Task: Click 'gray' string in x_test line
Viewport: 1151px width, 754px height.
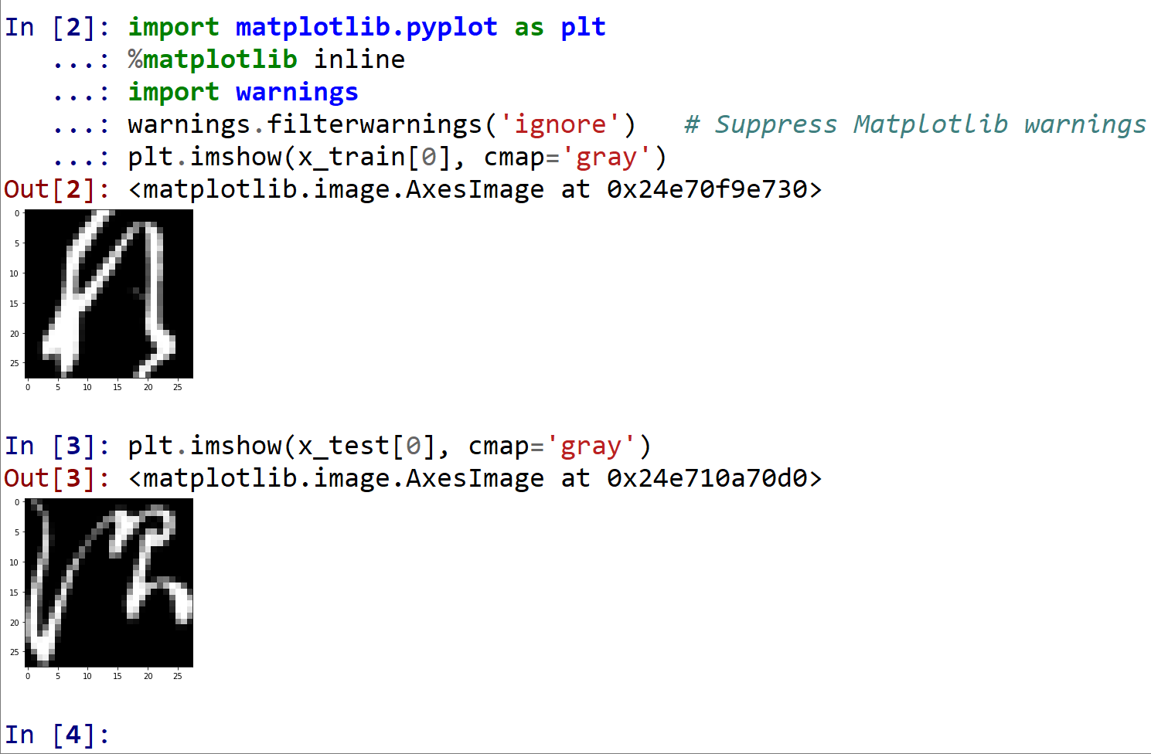Action: pyautogui.click(x=591, y=446)
